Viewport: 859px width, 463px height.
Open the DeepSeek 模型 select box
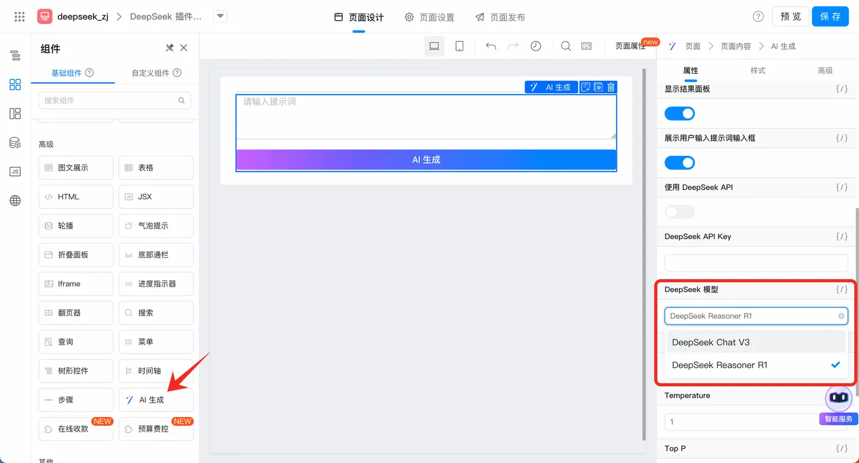(756, 316)
